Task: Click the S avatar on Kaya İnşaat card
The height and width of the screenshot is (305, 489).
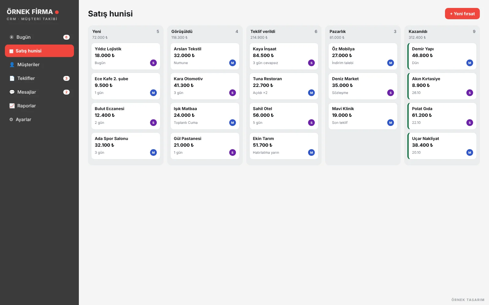Action: point(311,63)
